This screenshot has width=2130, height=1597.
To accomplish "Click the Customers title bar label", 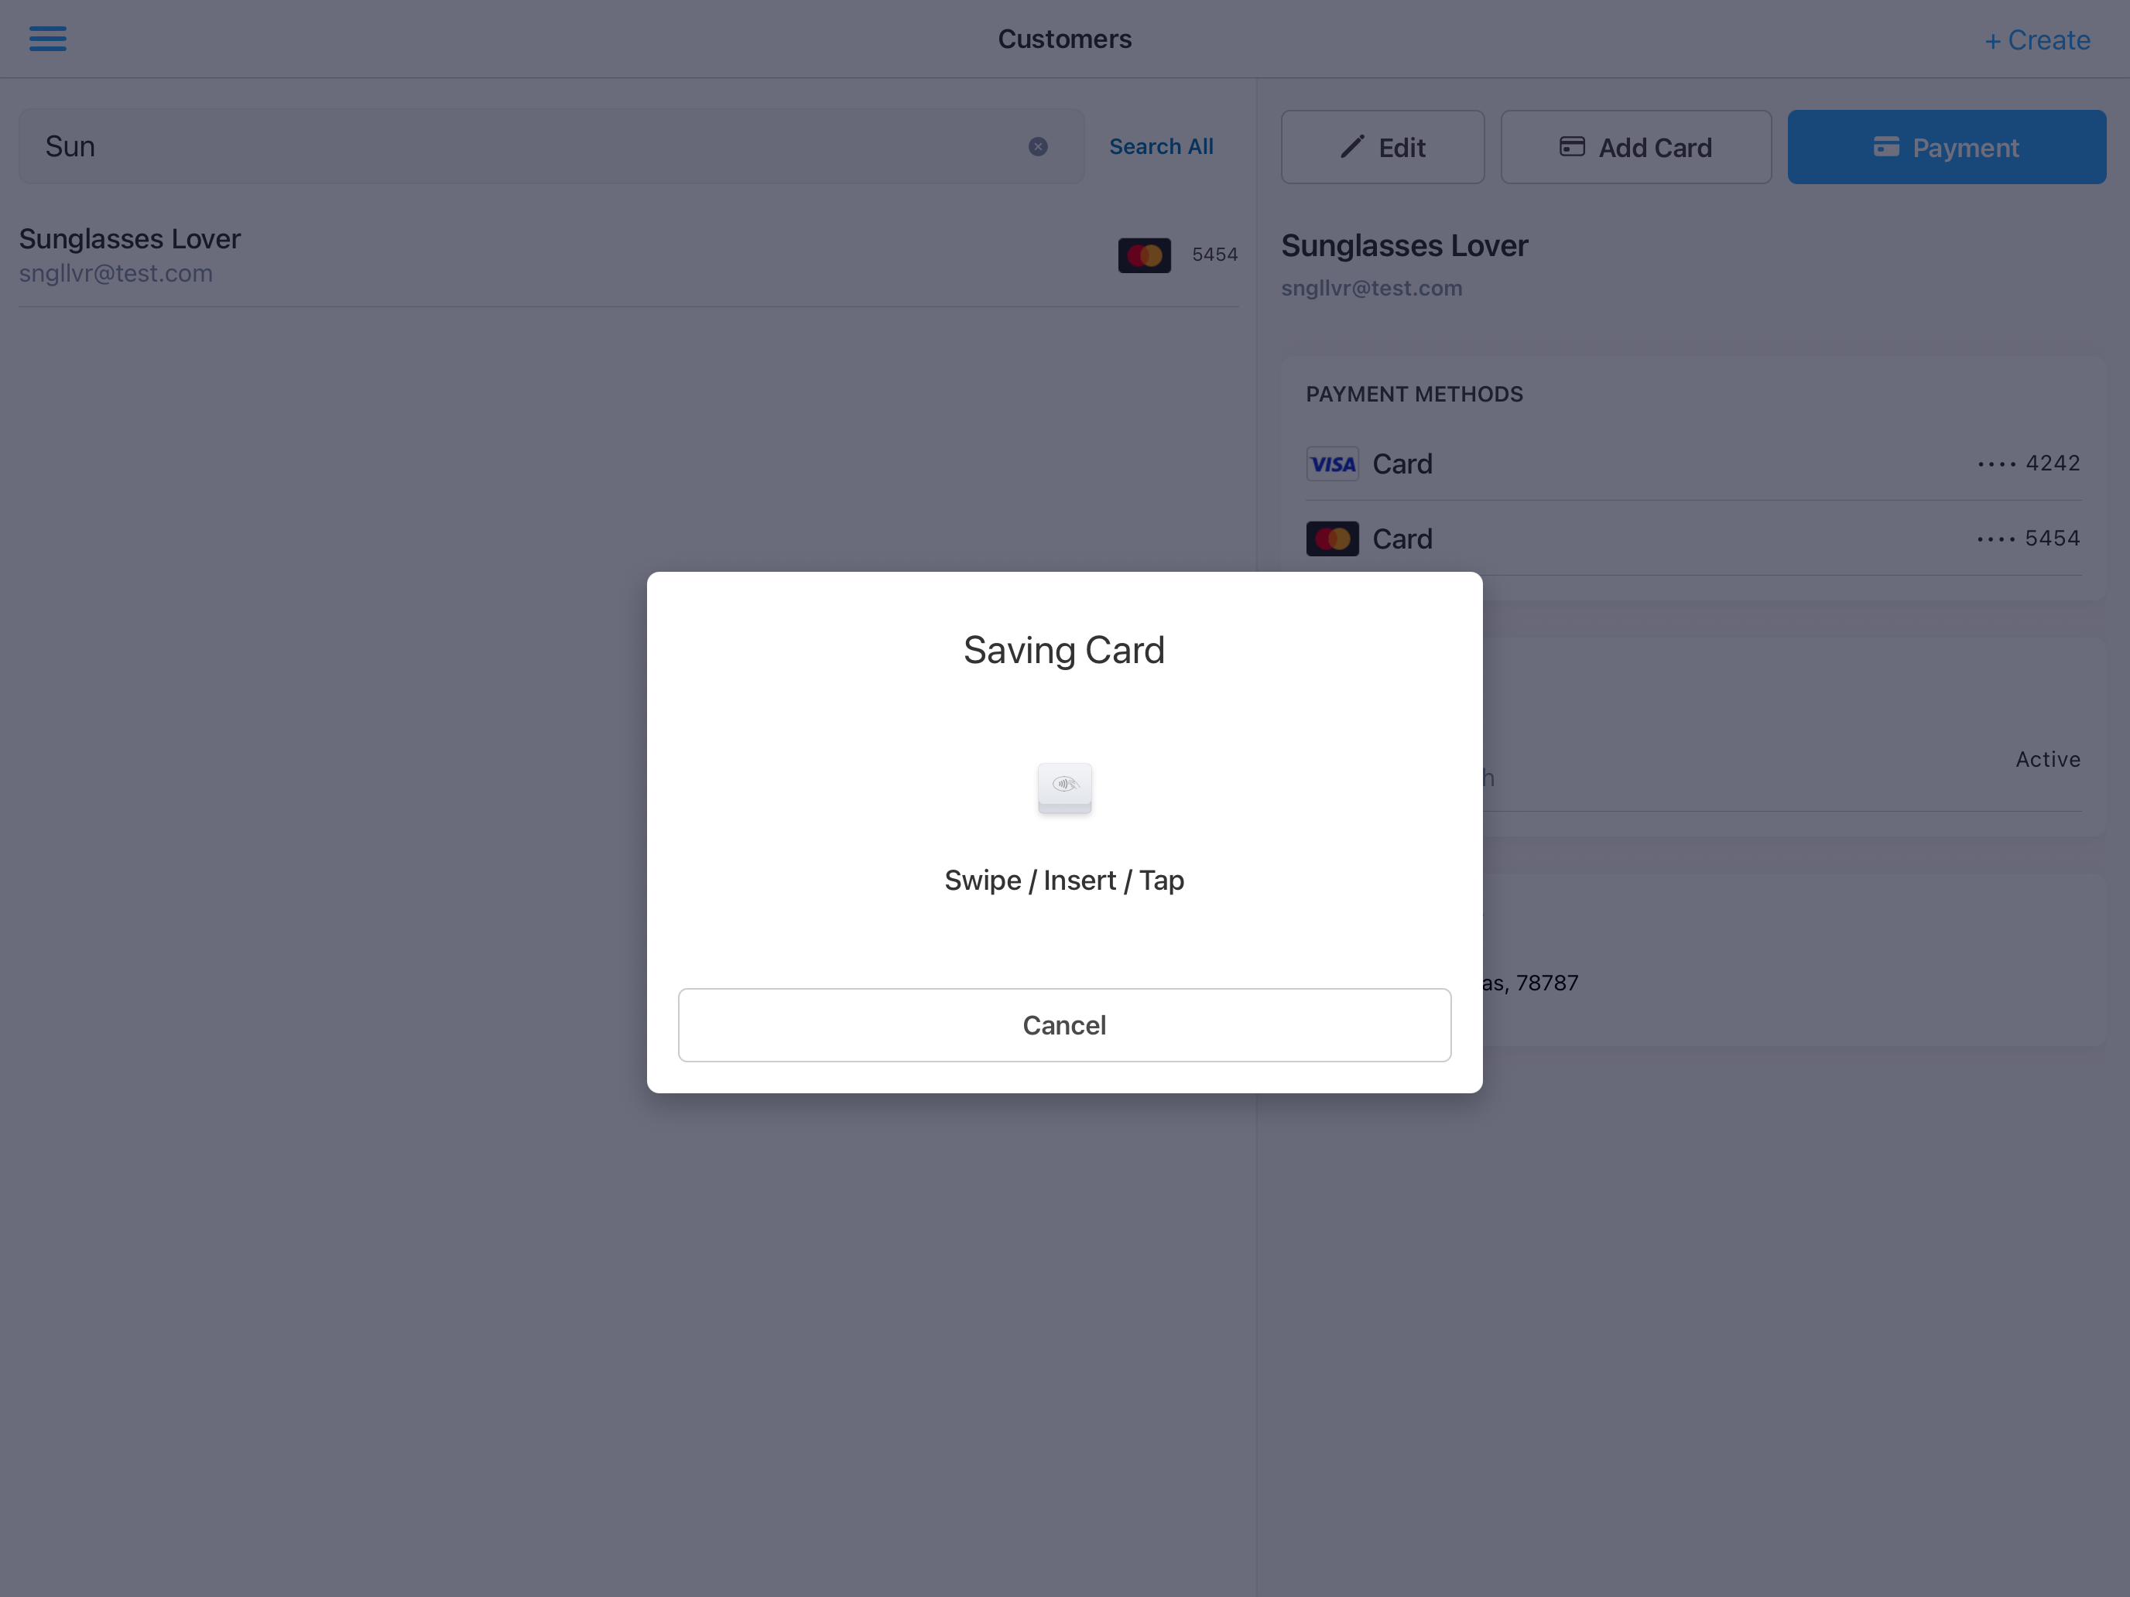I will (1064, 39).
